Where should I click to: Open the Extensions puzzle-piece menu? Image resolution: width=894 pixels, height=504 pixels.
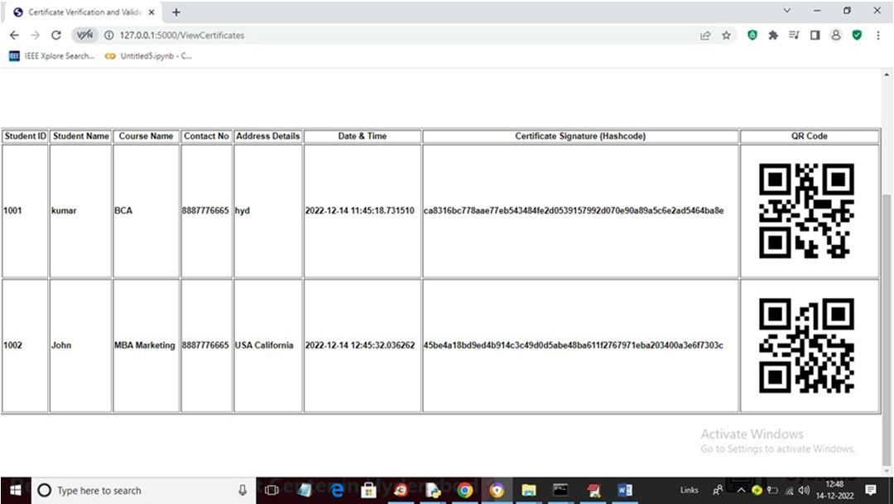(773, 36)
